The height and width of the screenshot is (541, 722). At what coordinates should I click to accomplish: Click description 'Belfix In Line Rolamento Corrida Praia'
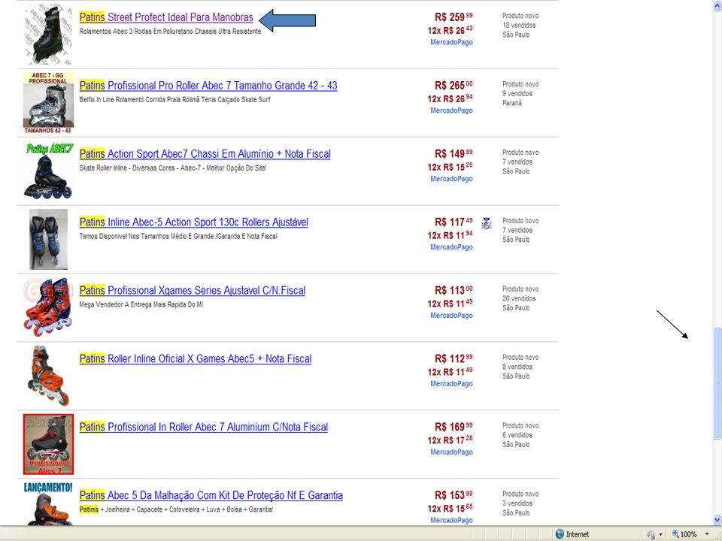click(x=175, y=100)
